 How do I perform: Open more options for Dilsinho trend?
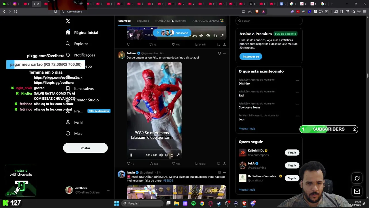(x=298, y=80)
